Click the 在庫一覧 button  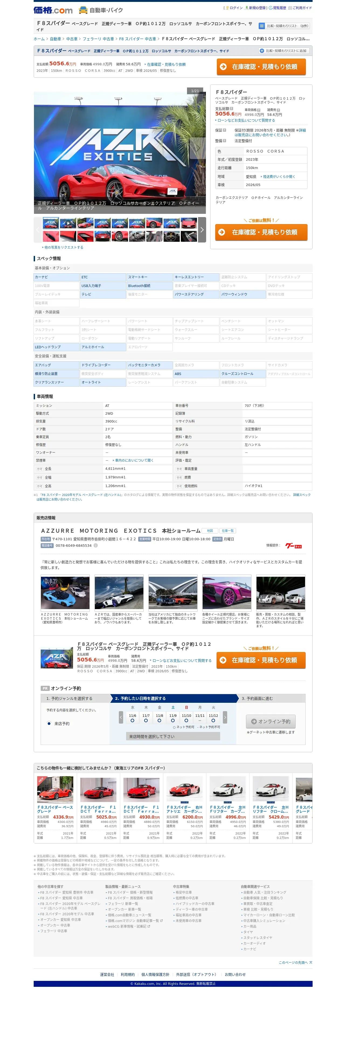pyautogui.click(x=228, y=531)
